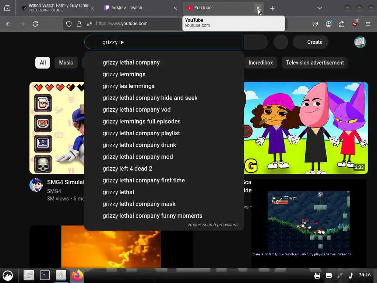
Task: Open the music note tray icon
Action: coord(351,275)
